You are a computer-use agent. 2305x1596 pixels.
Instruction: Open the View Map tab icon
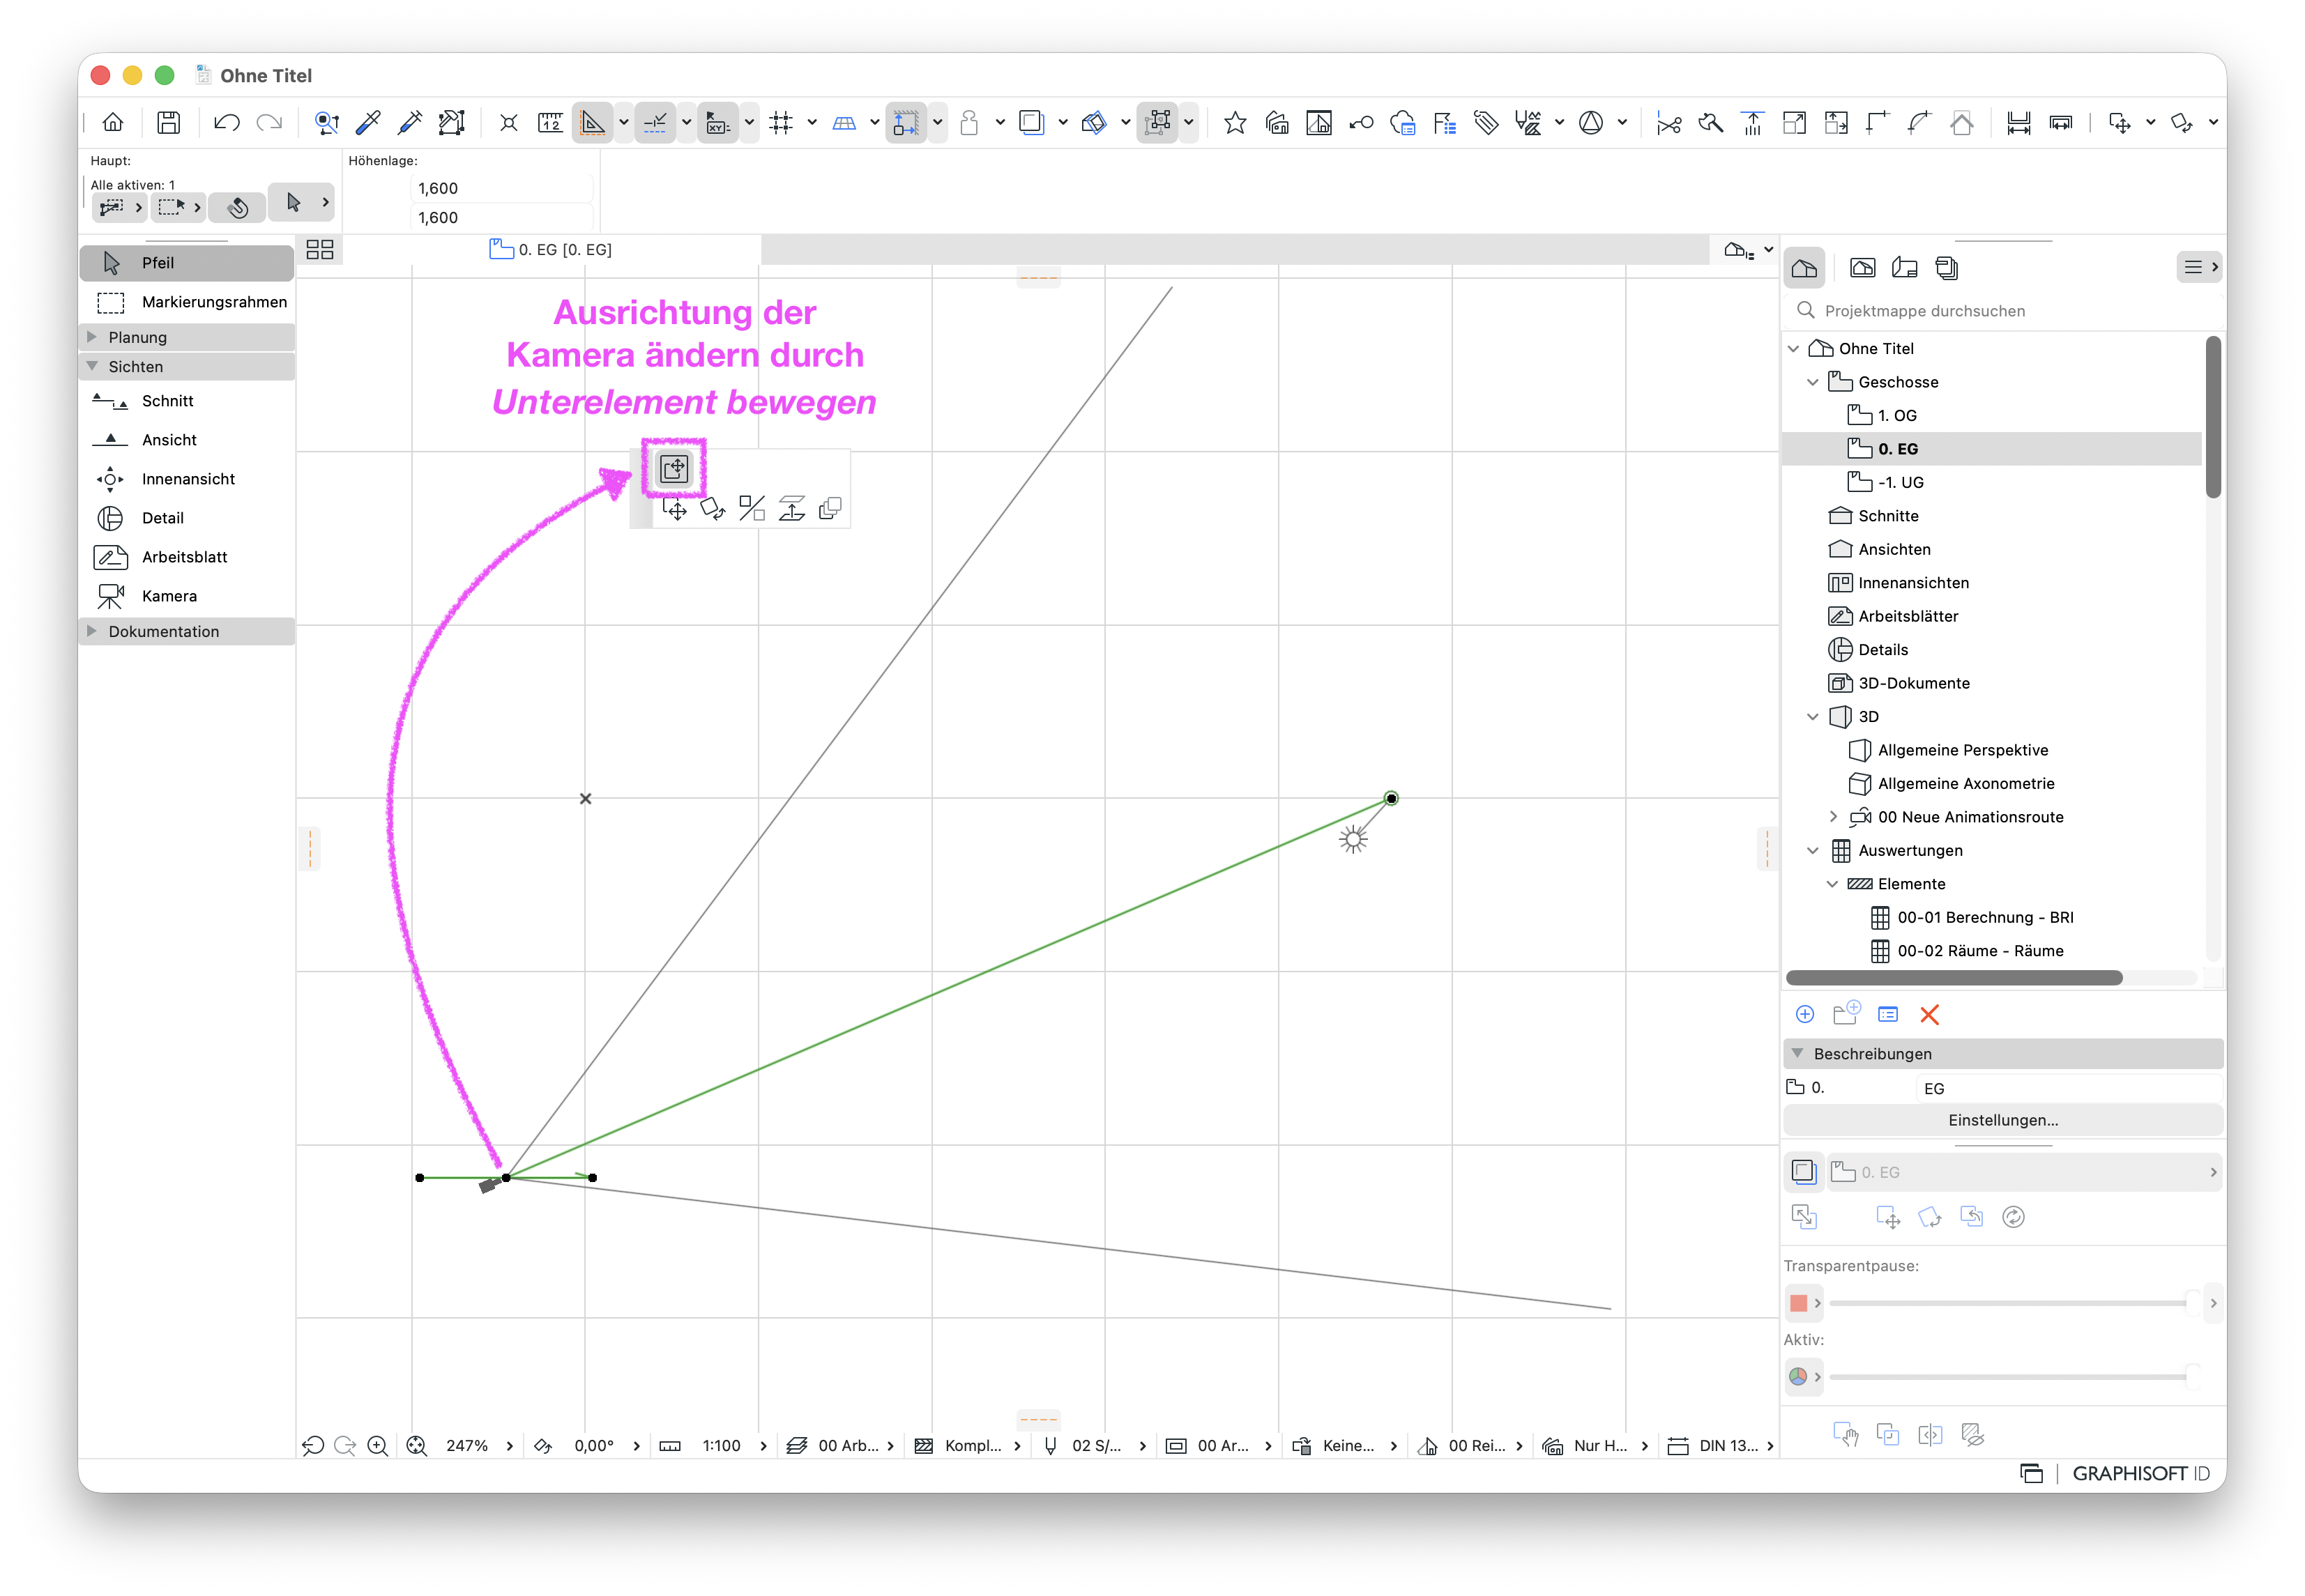(1863, 267)
